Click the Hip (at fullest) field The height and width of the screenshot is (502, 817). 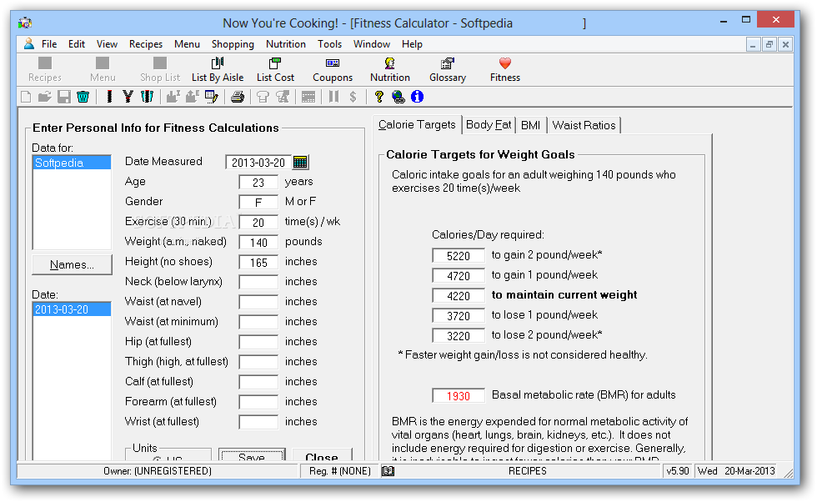click(x=258, y=343)
